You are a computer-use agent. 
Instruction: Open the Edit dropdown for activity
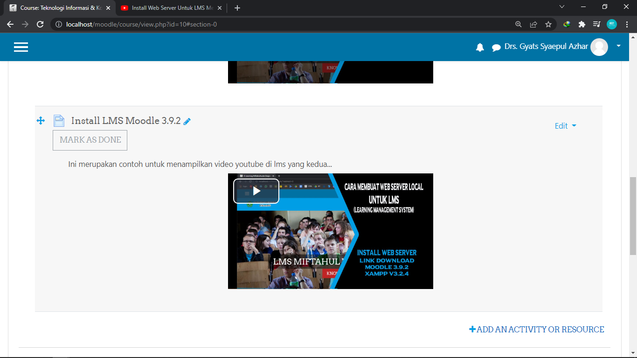click(565, 126)
